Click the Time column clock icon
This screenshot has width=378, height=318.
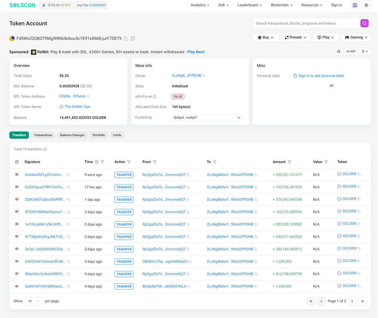97,162
